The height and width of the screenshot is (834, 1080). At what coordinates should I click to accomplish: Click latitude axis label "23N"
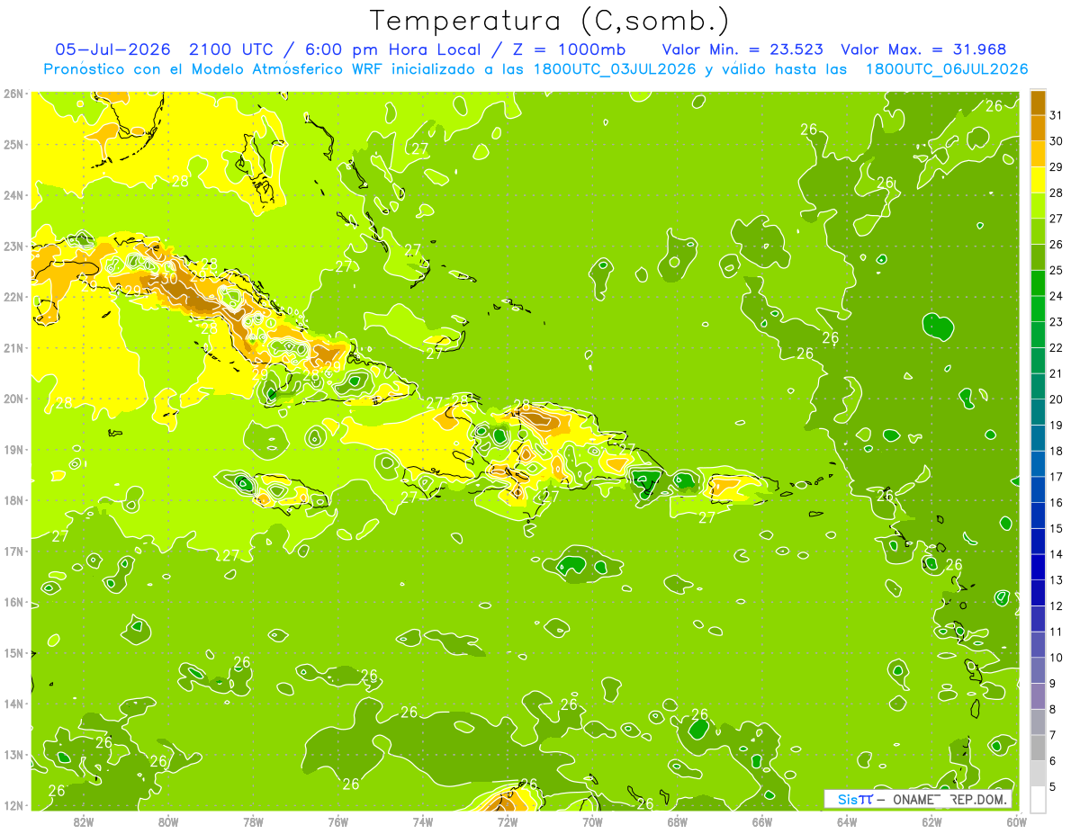[13, 246]
